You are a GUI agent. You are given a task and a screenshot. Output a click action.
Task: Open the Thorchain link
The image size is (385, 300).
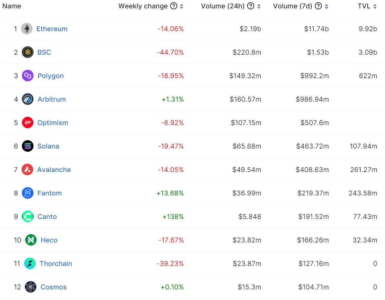click(x=56, y=264)
